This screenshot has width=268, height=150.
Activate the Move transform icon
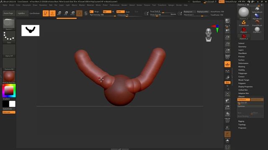59,13
